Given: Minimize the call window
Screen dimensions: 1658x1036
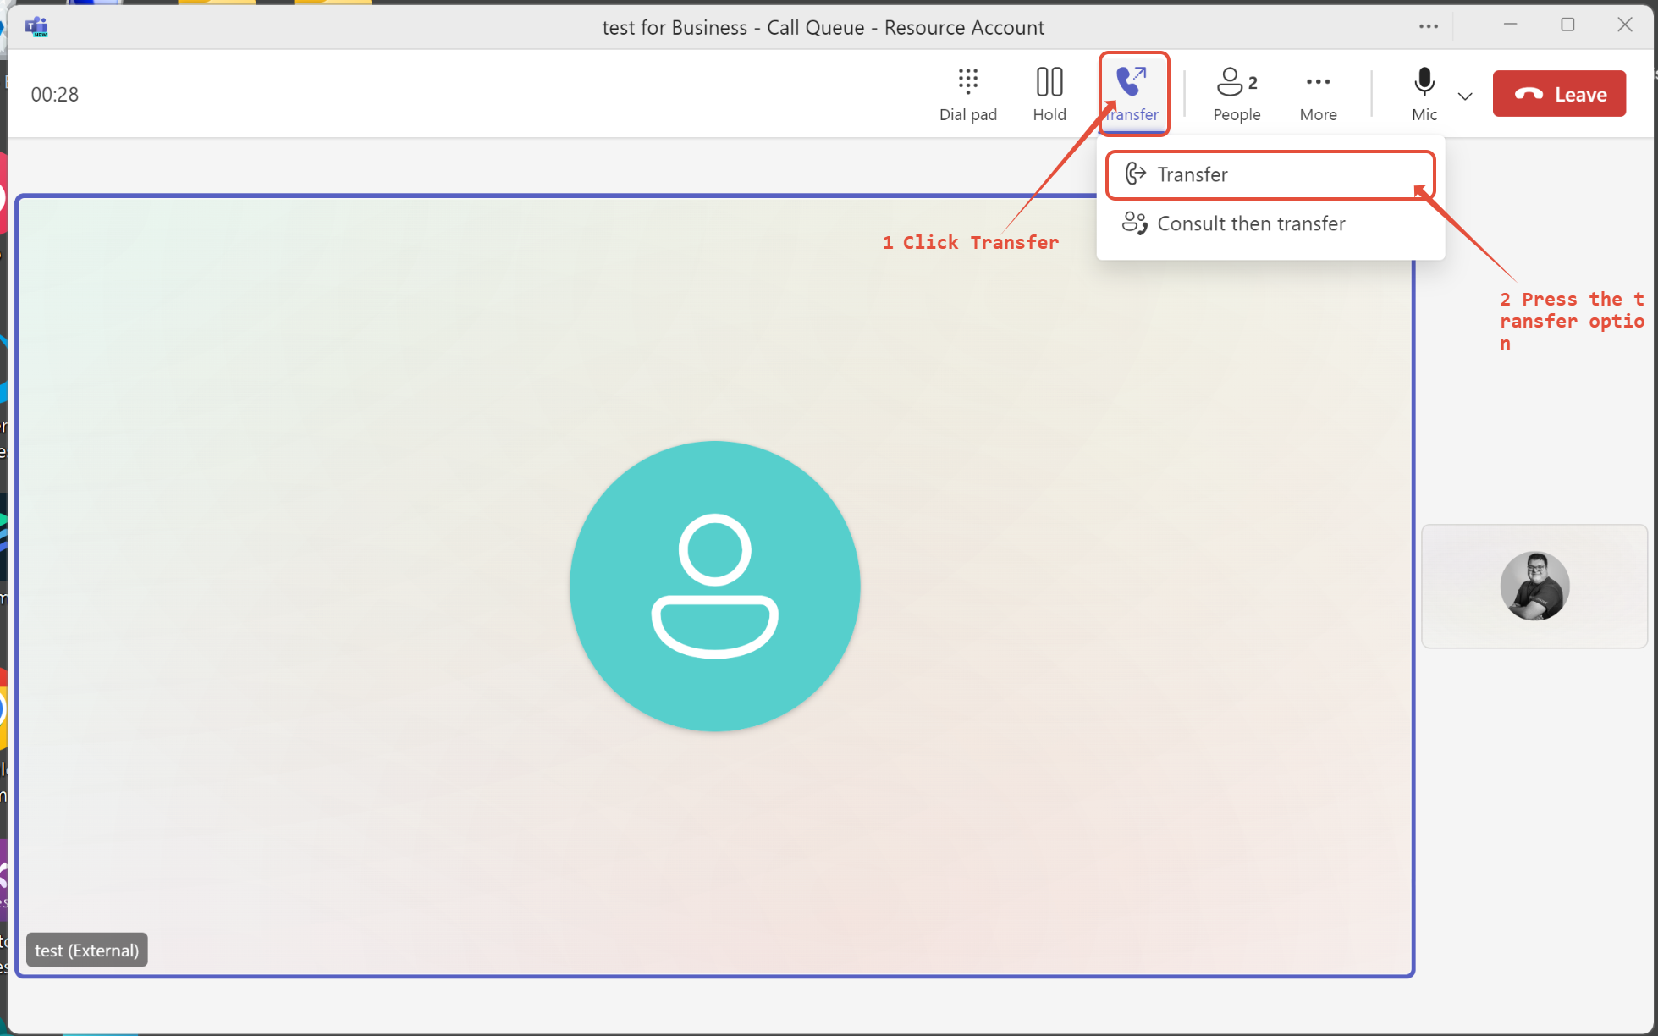Looking at the screenshot, I should click(1510, 25).
